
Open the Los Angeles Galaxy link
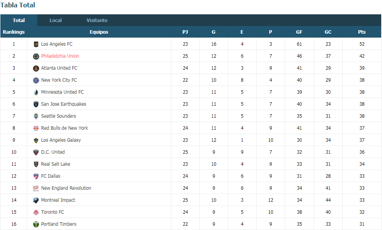coord(61,140)
